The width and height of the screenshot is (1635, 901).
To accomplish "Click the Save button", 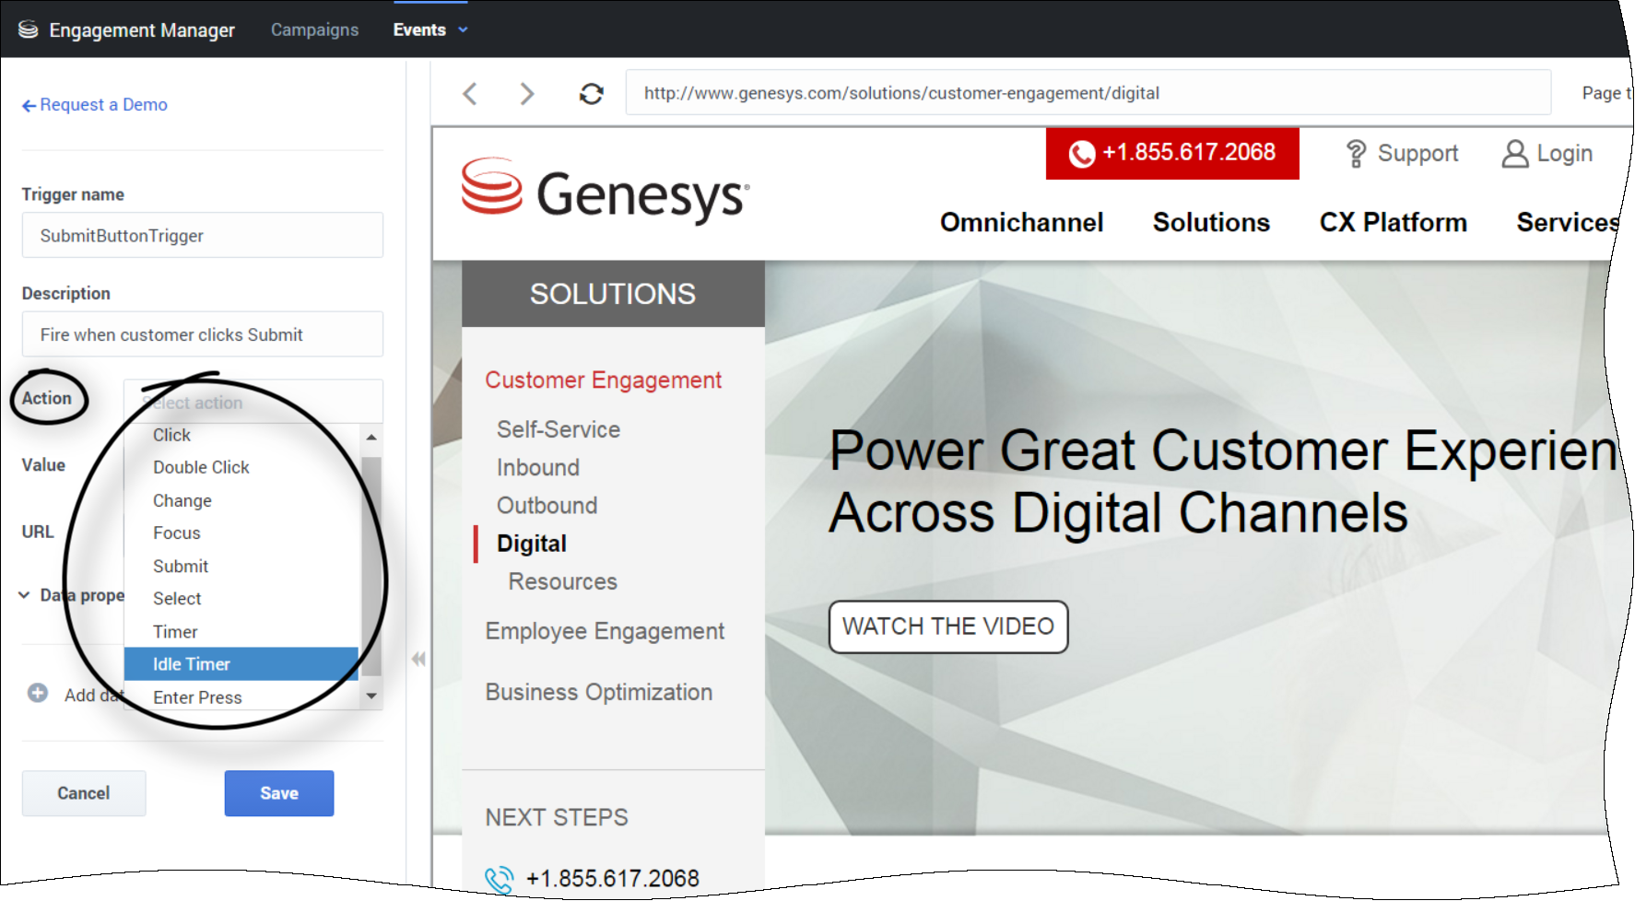I will 278,793.
